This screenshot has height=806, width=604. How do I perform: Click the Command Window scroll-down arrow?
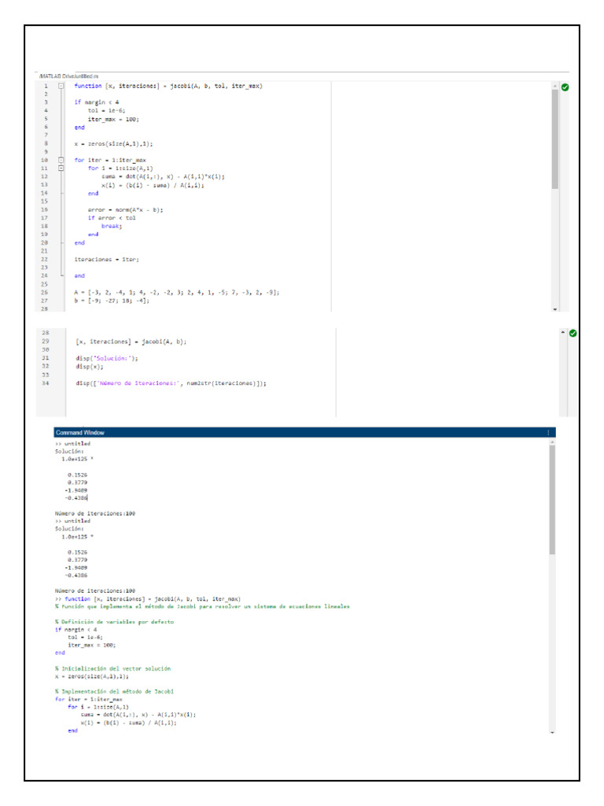[552, 732]
